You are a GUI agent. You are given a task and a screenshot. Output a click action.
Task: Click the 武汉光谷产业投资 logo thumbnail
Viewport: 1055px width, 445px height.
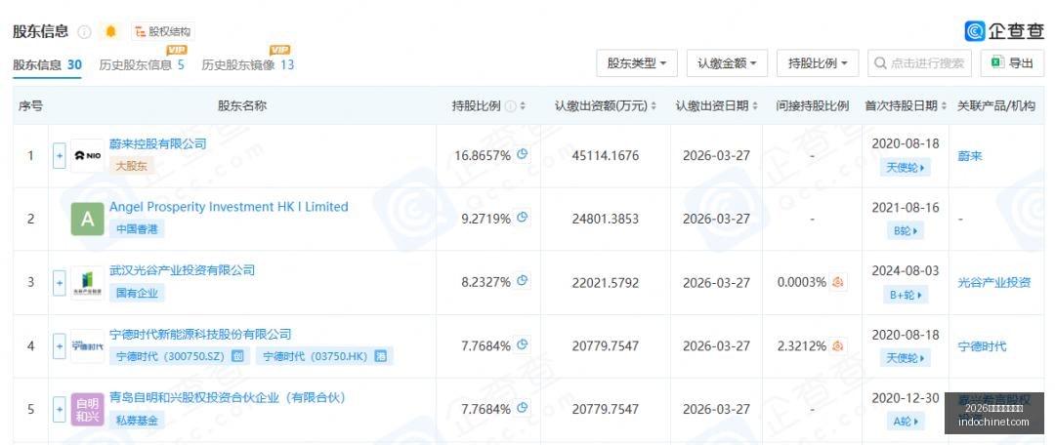(88, 282)
